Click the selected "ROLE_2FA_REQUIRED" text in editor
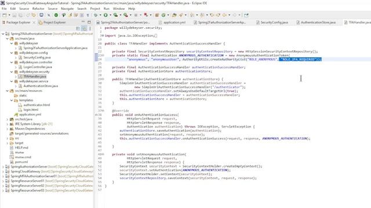Image resolution: width=371 pixels, height=208 pixels. [300, 59]
